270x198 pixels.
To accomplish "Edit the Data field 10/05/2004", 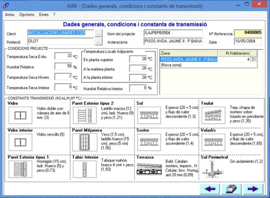I will [x=248, y=41].
